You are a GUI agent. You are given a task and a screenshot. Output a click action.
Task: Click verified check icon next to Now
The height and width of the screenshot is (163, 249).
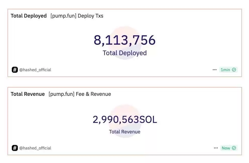(234, 148)
